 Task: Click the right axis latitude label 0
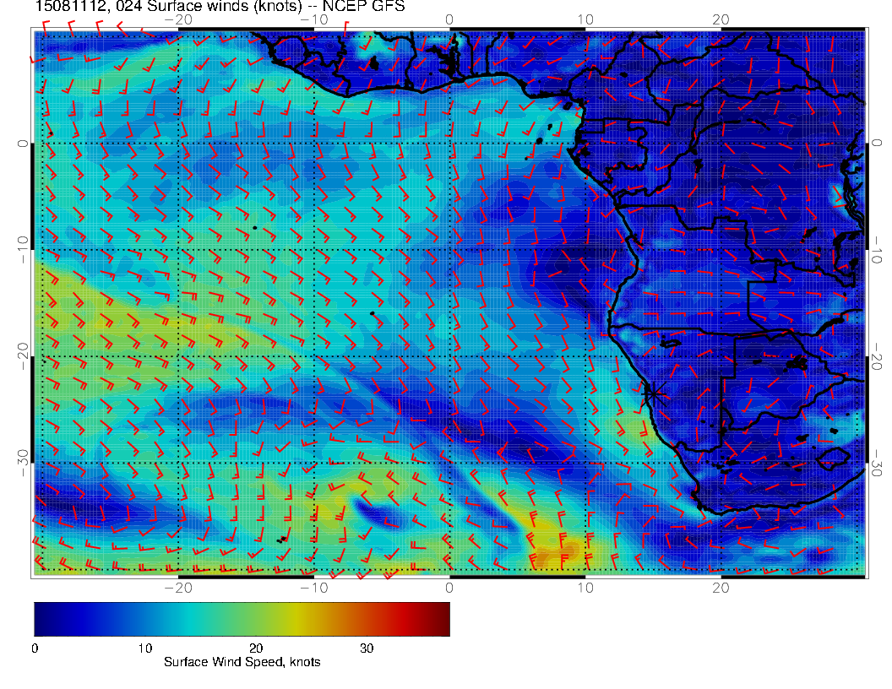point(877,143)
